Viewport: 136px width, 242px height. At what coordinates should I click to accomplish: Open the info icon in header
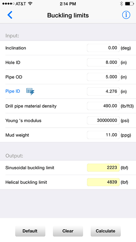tap(126, 15)
